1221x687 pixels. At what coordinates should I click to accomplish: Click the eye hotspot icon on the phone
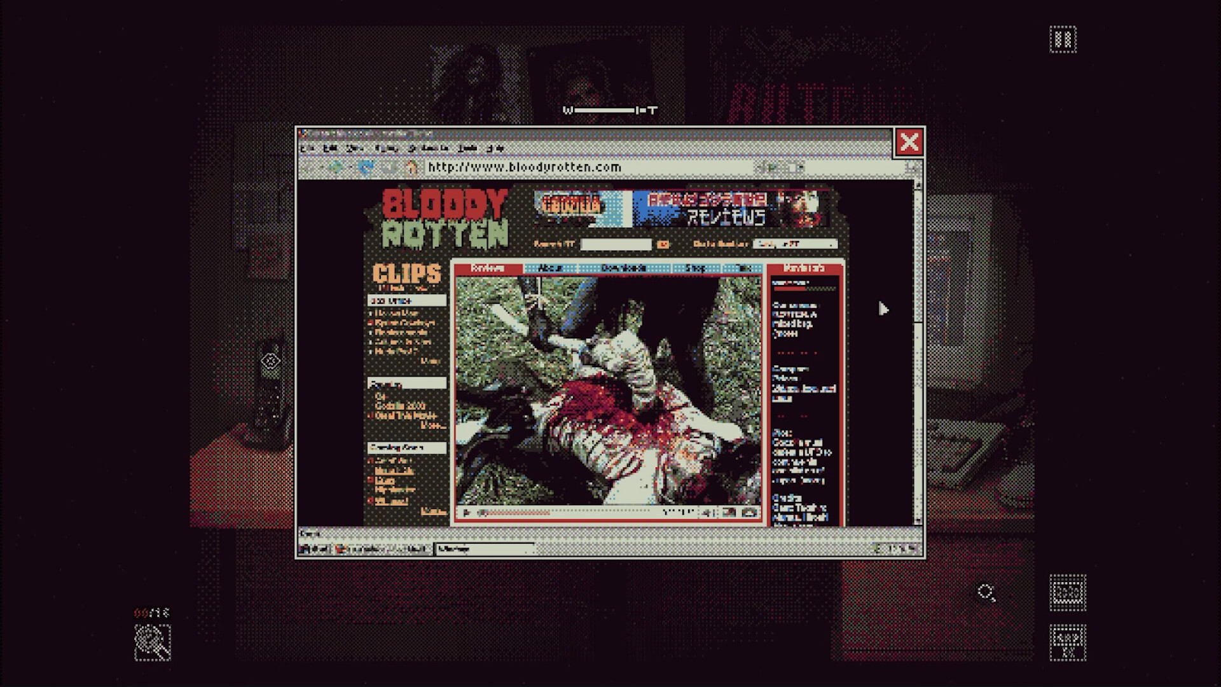[x=270, y=361]
